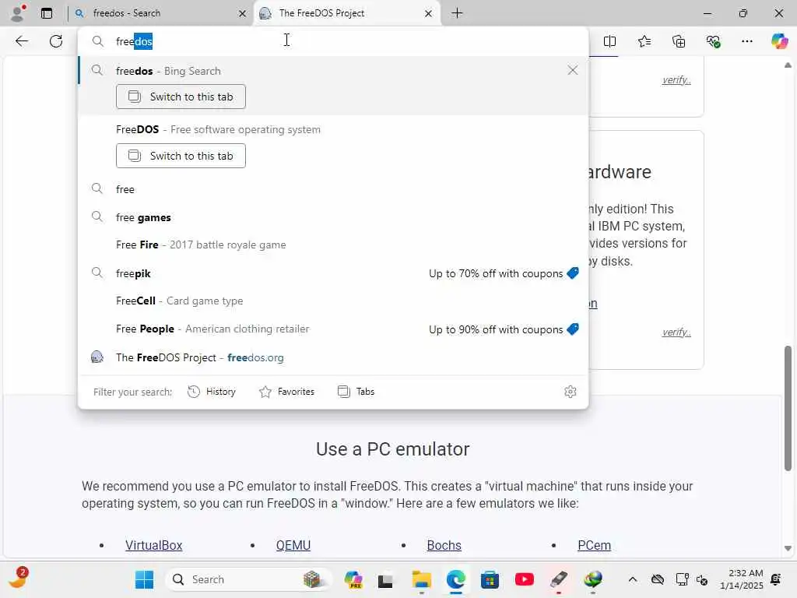797x598 pixels.
Task: Open the address bar suggestion settings gear
Action: 570,392
